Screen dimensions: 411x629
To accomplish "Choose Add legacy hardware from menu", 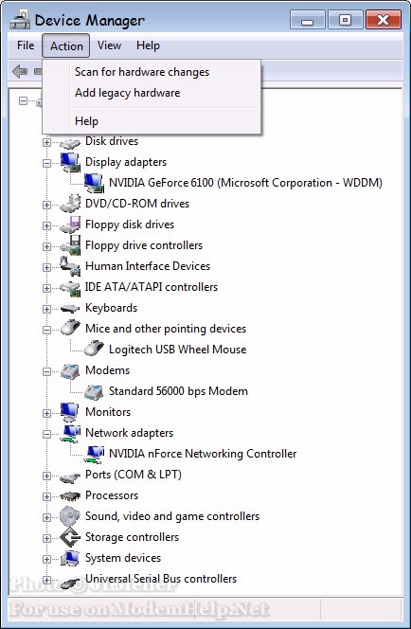I will pyautogui.click(x=128, y=93).
